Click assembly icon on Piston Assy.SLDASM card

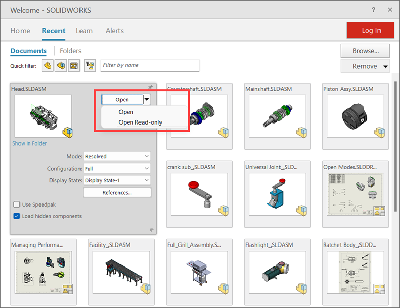click(379, 132)
